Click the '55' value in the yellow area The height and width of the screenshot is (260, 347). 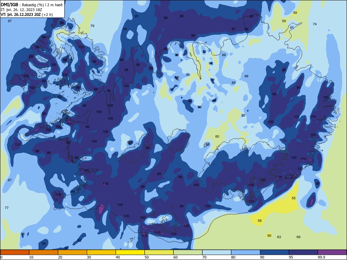294,198
